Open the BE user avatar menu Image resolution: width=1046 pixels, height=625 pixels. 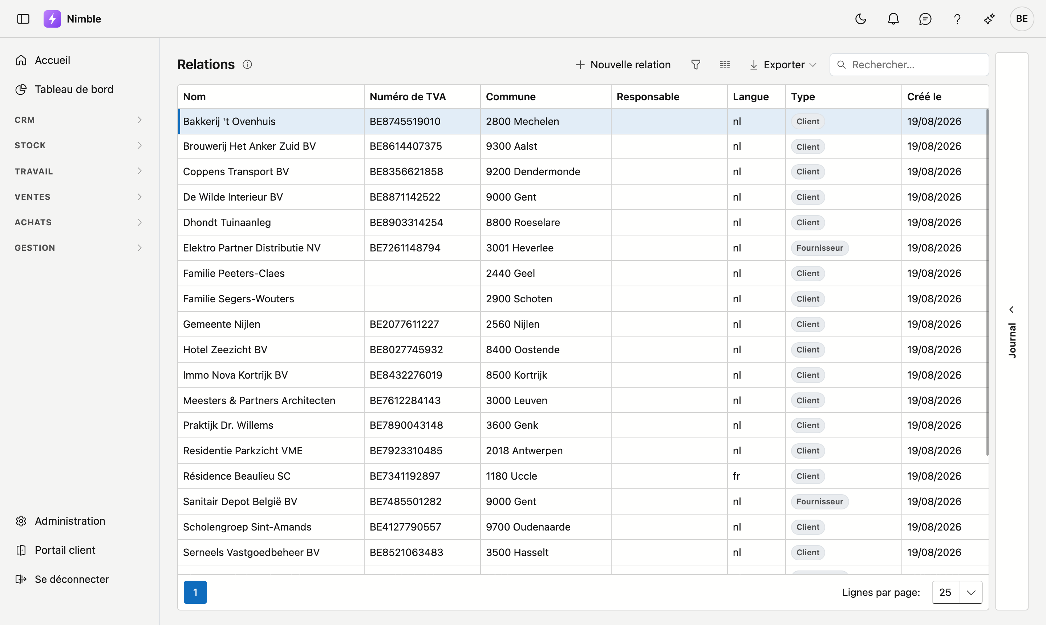pyautogui.click(x=1022, y=19)
